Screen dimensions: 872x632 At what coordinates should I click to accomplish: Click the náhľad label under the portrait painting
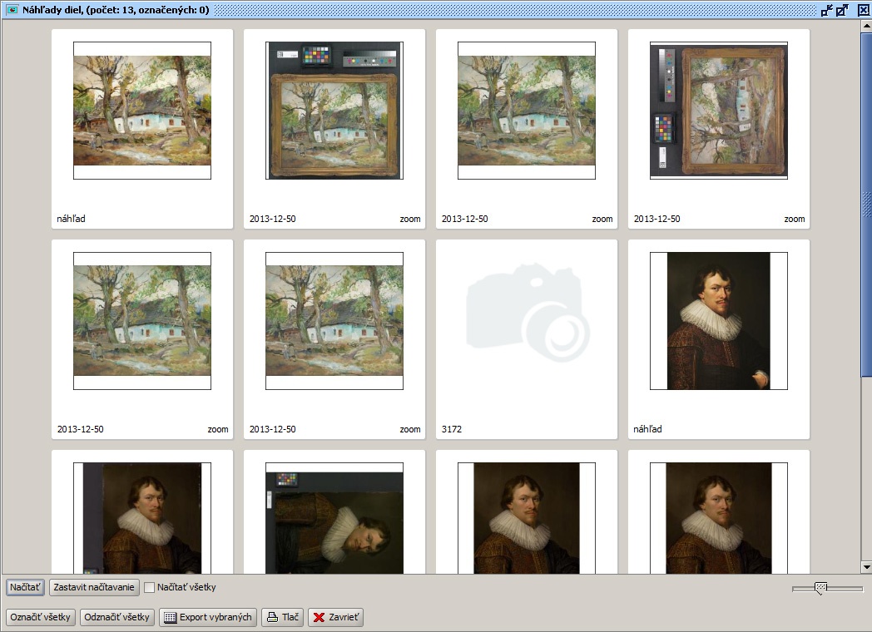[648, 429]
